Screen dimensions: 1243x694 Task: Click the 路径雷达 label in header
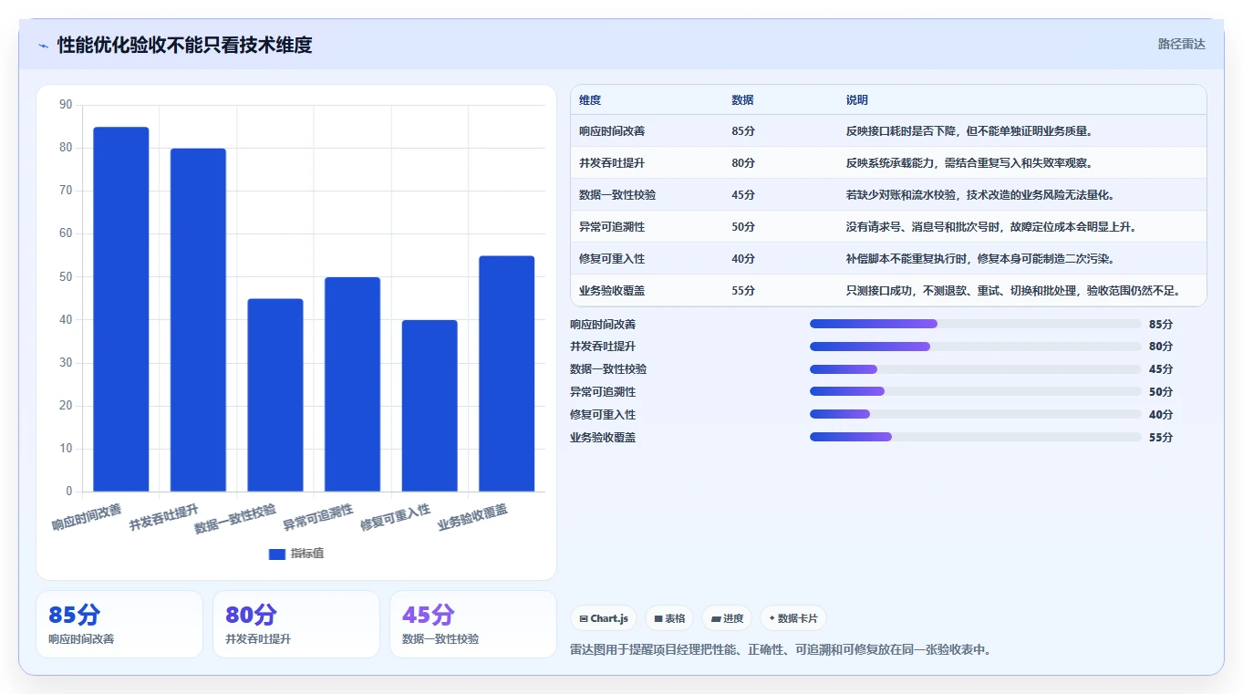[x=1181, y=44]
